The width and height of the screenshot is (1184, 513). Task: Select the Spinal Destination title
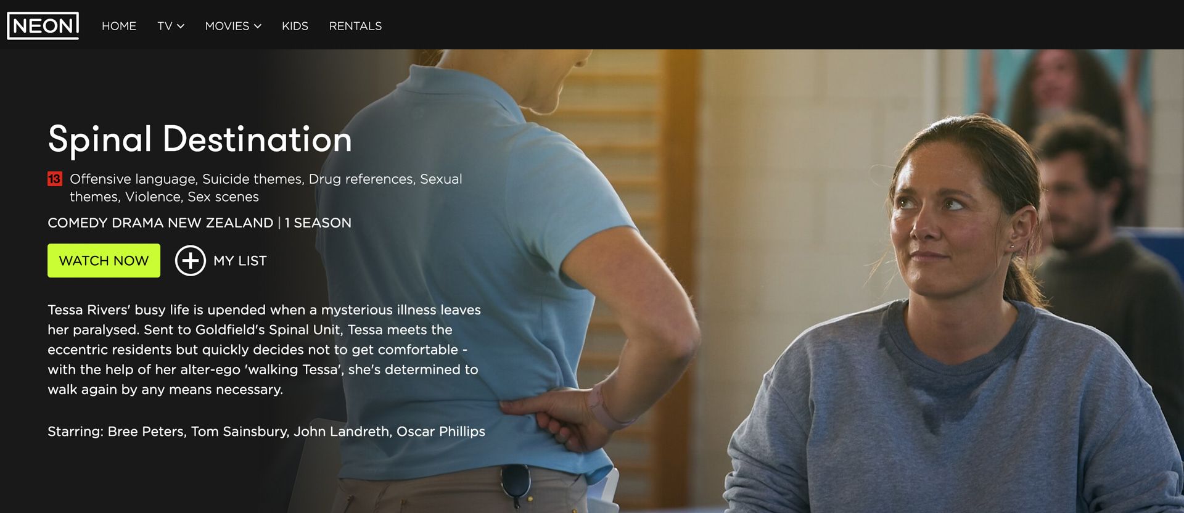point(200,139)
